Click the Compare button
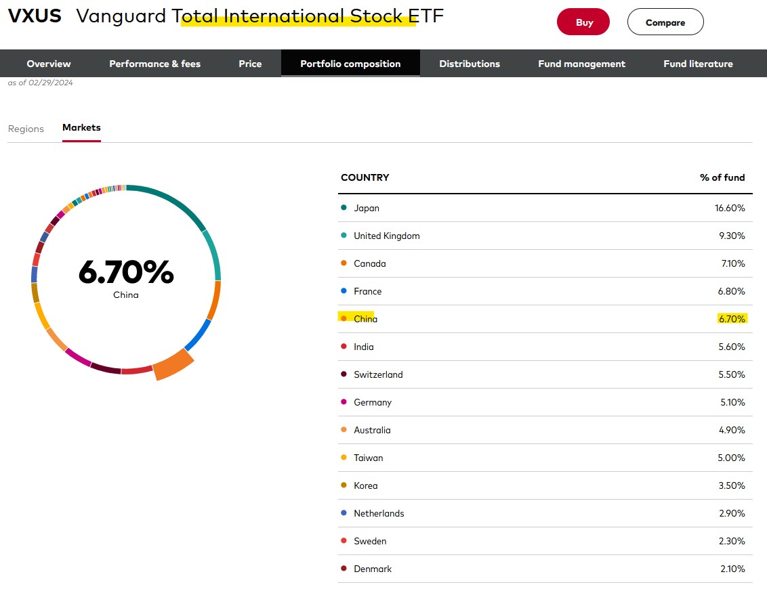 665,22
